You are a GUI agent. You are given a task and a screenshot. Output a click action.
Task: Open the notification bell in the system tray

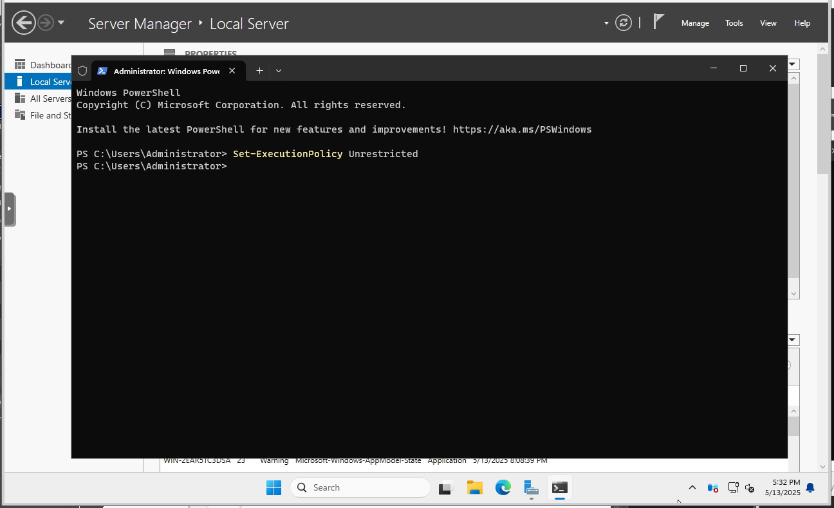810,487
